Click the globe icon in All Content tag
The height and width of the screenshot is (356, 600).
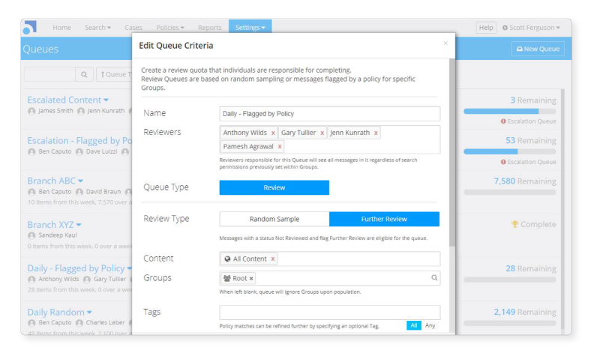tap(227, 259)
